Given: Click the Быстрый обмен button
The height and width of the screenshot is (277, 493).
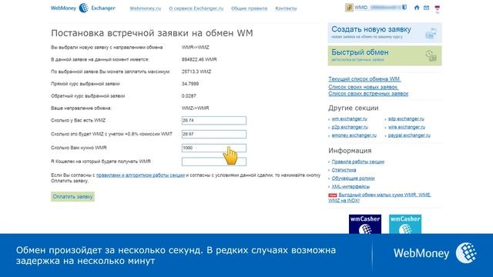Looking at the screenshot, I should 384,55.
